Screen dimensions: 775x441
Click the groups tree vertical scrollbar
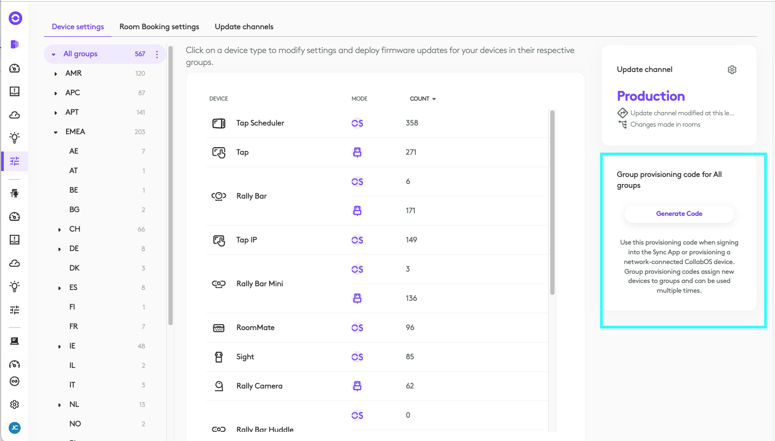point(171,185)
